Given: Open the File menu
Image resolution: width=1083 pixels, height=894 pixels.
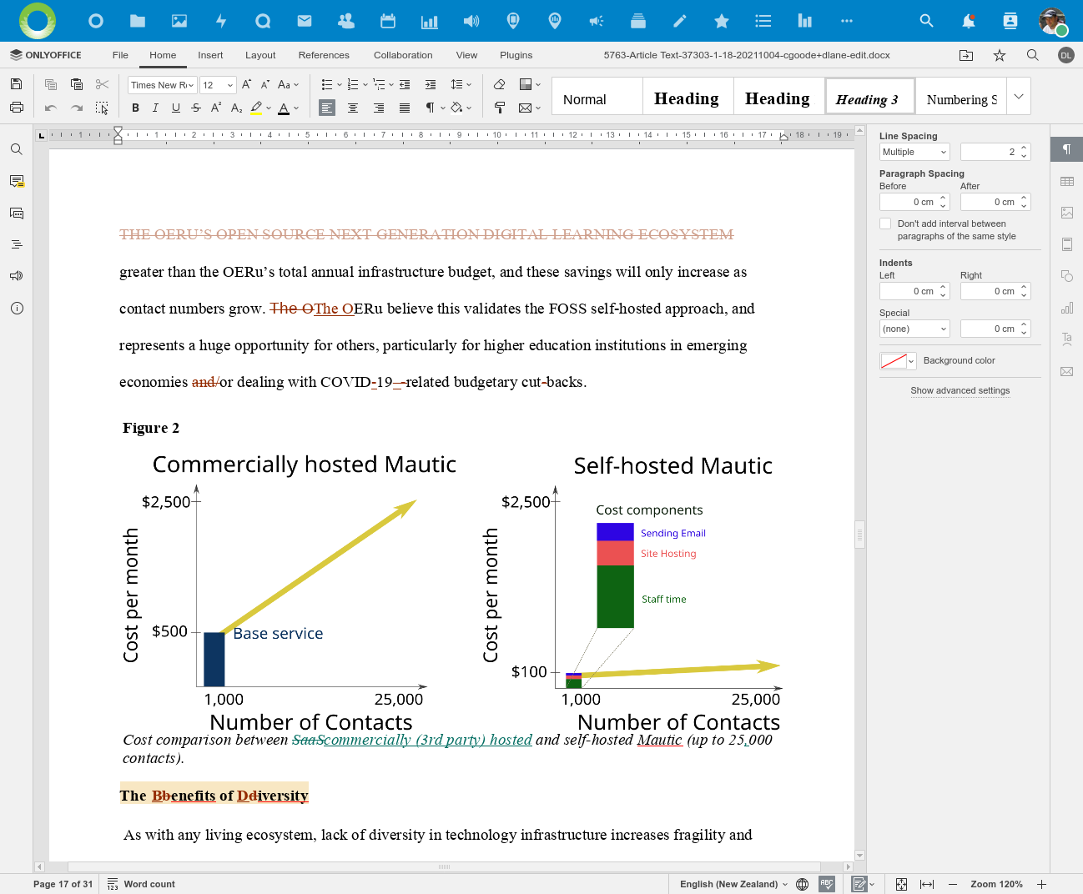Looking at the screenshot, I should tap(120, 55).
